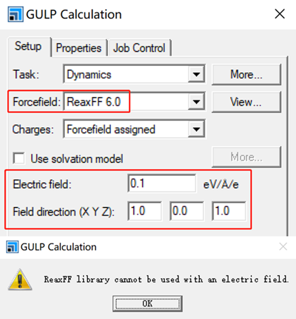Click the Y field direction input
This screenshot has width=296, height=319.
[187, 211]
